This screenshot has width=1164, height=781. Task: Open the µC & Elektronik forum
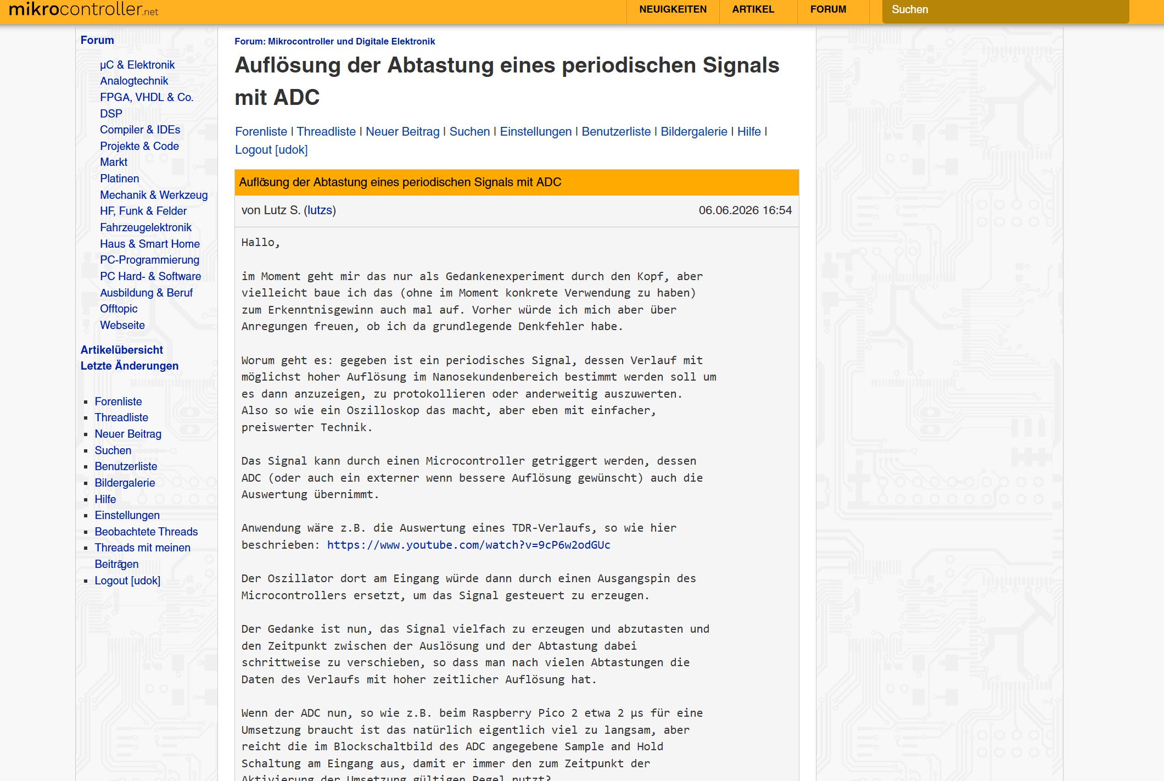137,65
